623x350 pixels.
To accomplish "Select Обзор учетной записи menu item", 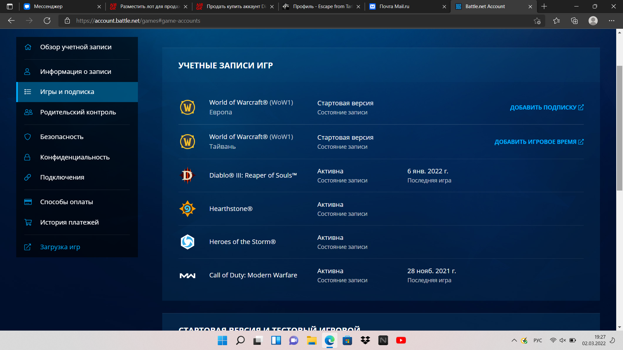I will [76, 47].
